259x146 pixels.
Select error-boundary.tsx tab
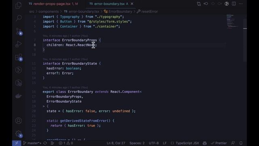pyautogui.click(x=109, y=4)
